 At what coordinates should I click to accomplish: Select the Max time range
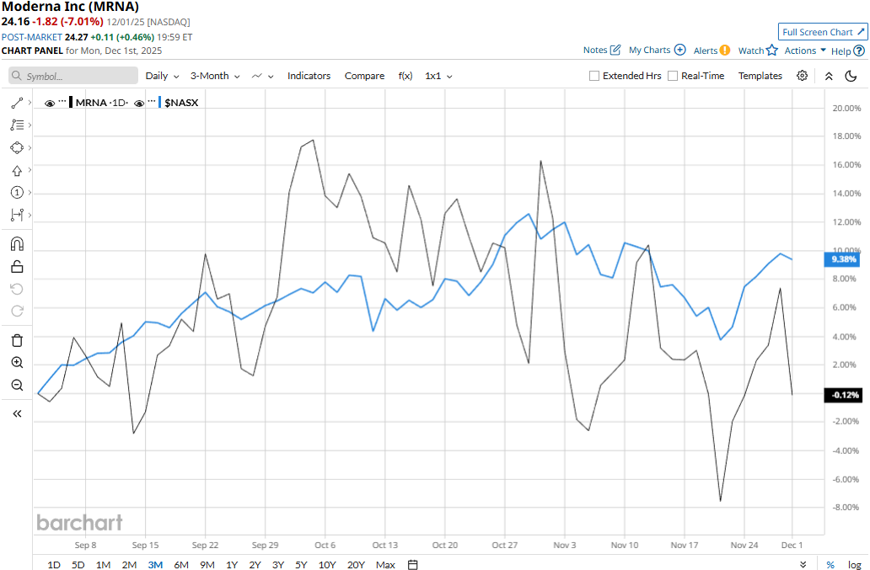point(385,564)
